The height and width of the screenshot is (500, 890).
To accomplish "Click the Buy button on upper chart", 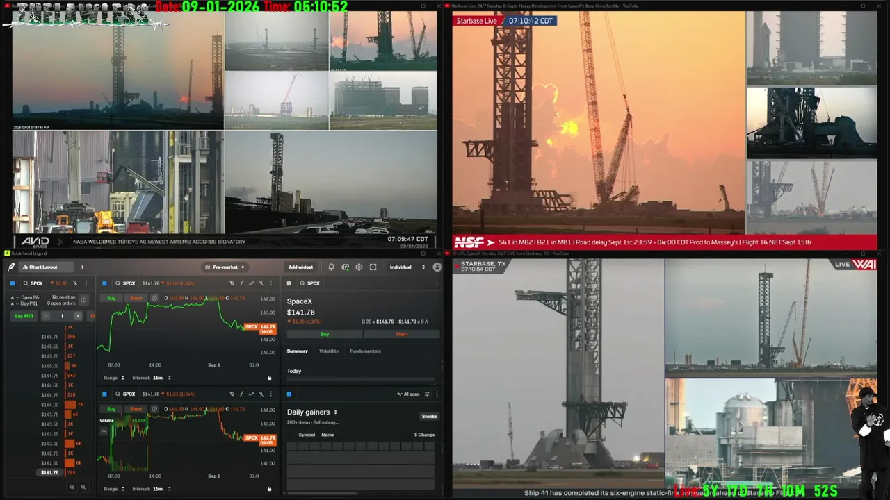I will pos(111,298).
